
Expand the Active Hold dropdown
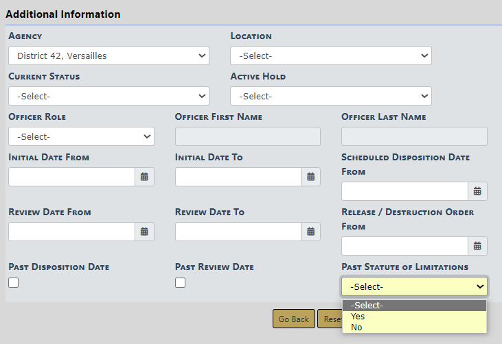pyautogui.click(x=330, y=96)
